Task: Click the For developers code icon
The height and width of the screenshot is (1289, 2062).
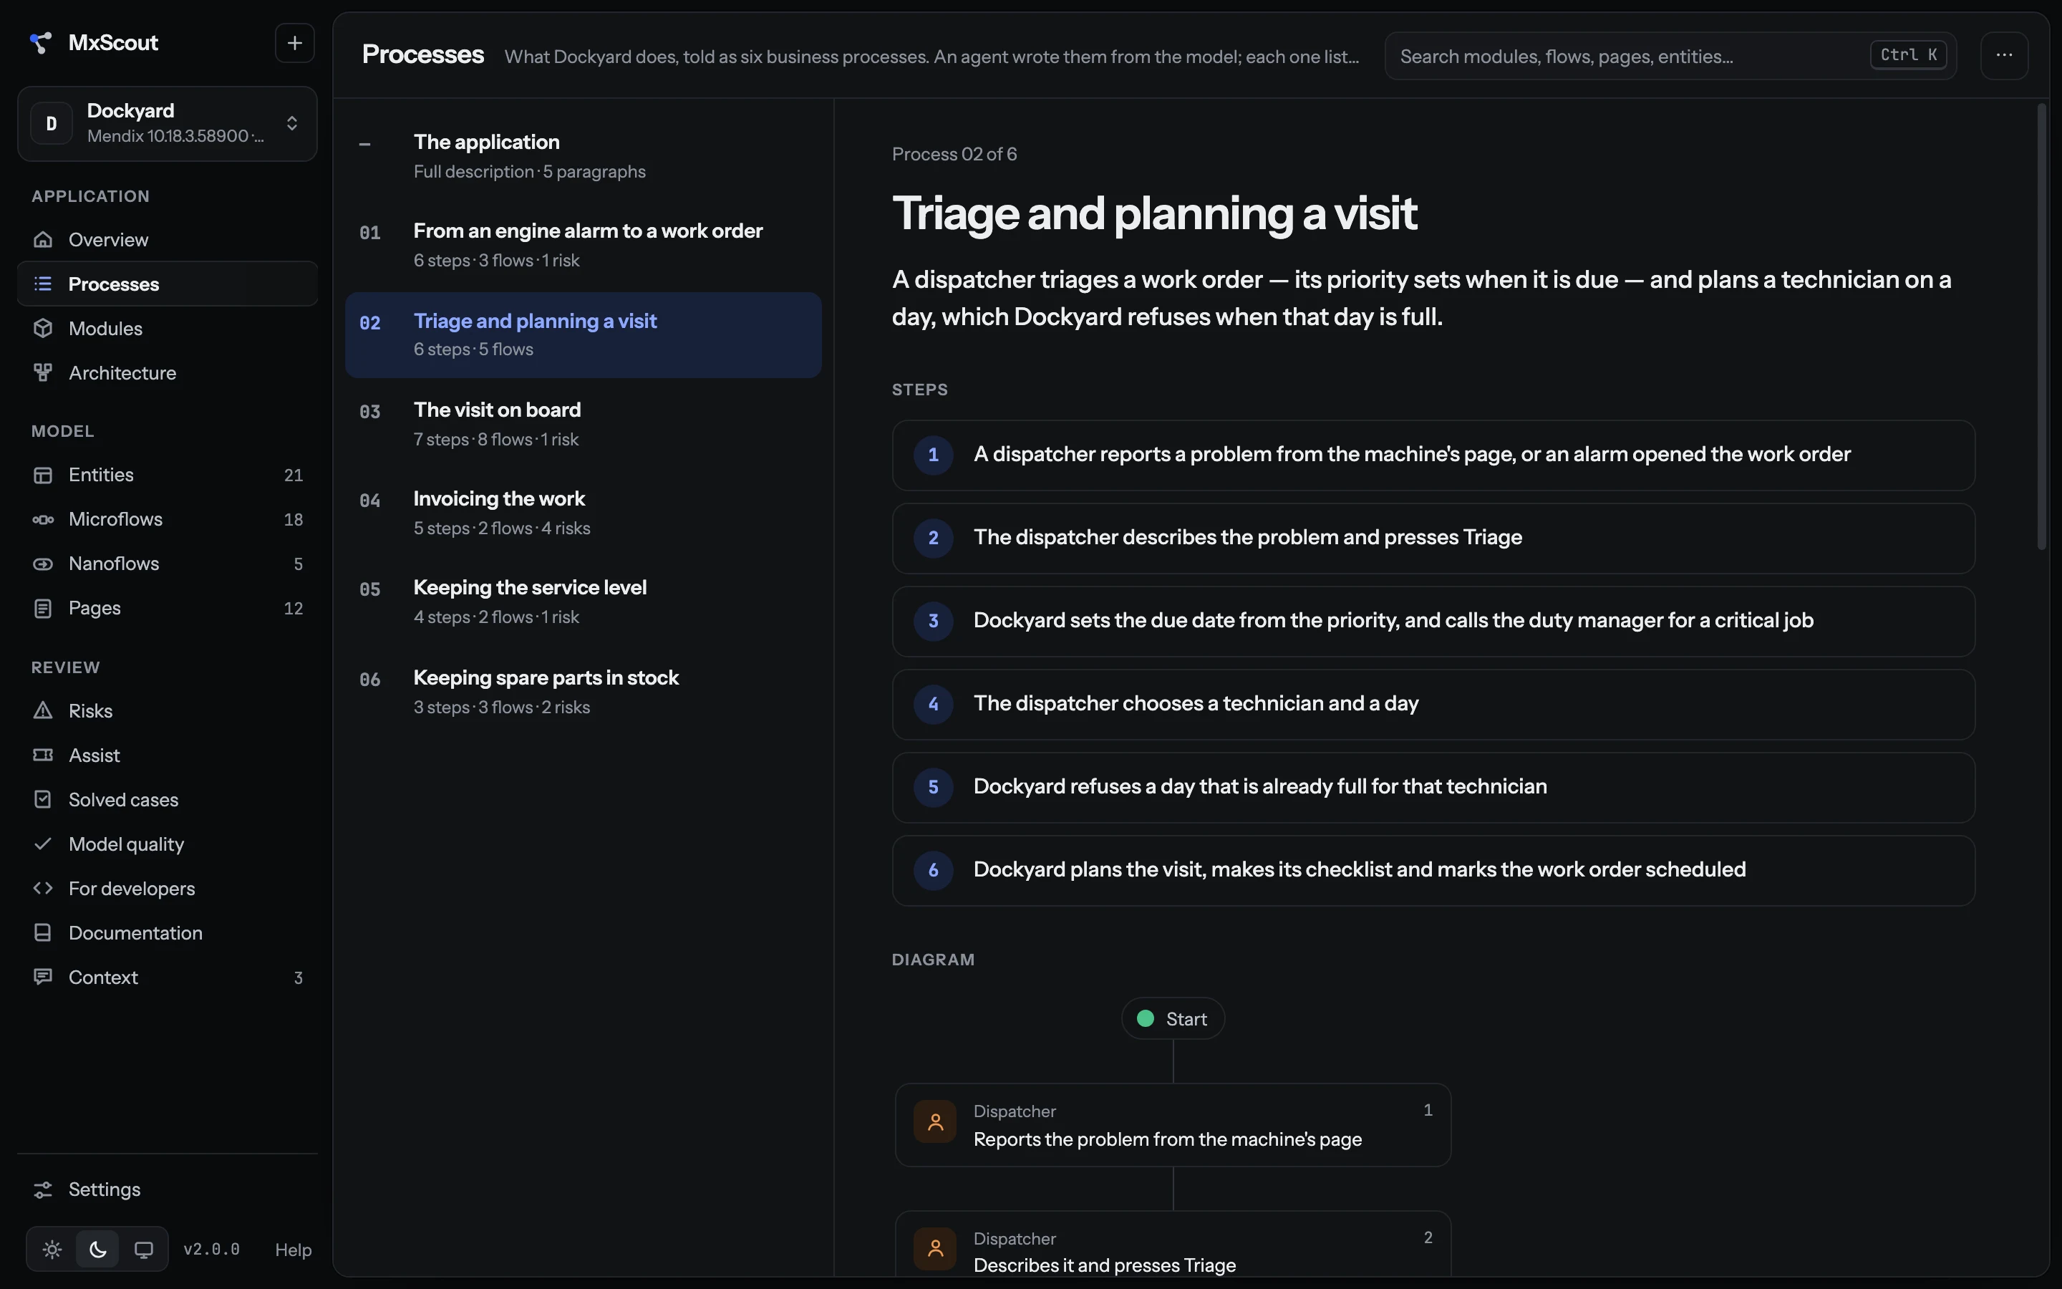Action: tap(43, 888)
